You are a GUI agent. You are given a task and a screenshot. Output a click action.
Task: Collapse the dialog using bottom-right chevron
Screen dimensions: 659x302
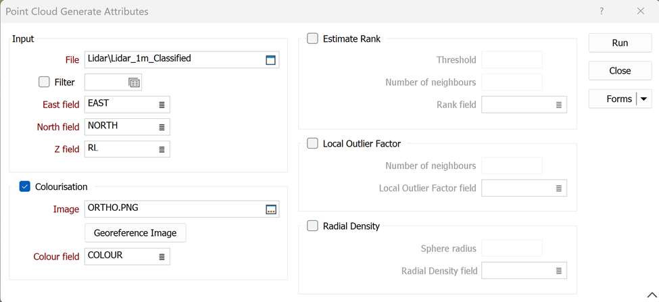point(651,295)
